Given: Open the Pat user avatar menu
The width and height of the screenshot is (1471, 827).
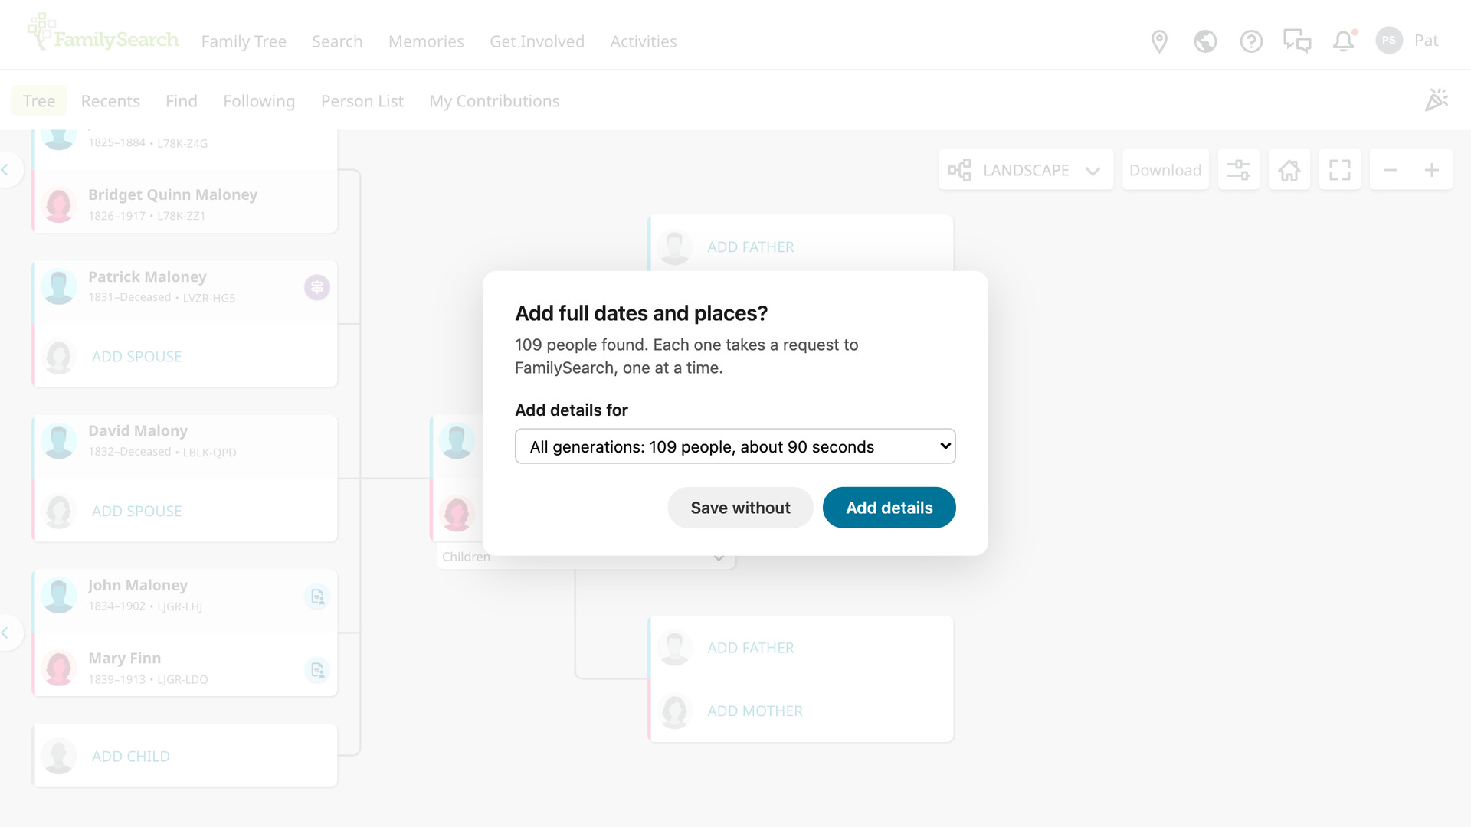Looking at the screenshot, I should [1407, 41].
